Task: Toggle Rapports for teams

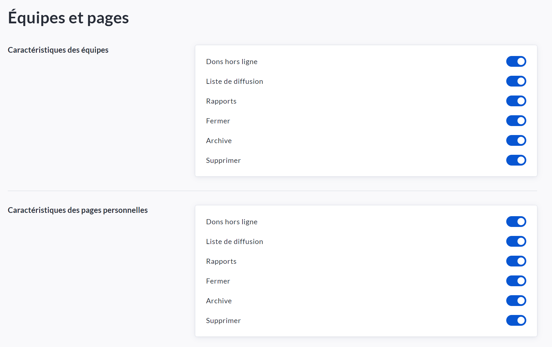Action: click(516, 101)
